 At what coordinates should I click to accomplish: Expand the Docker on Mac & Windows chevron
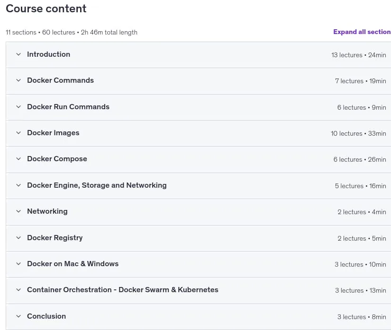point(18,264)
